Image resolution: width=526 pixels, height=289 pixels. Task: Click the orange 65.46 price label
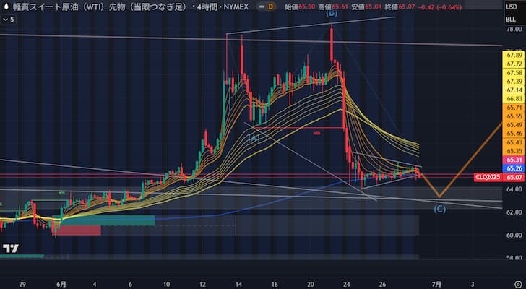pyautogui.click(x=514, y=134)
